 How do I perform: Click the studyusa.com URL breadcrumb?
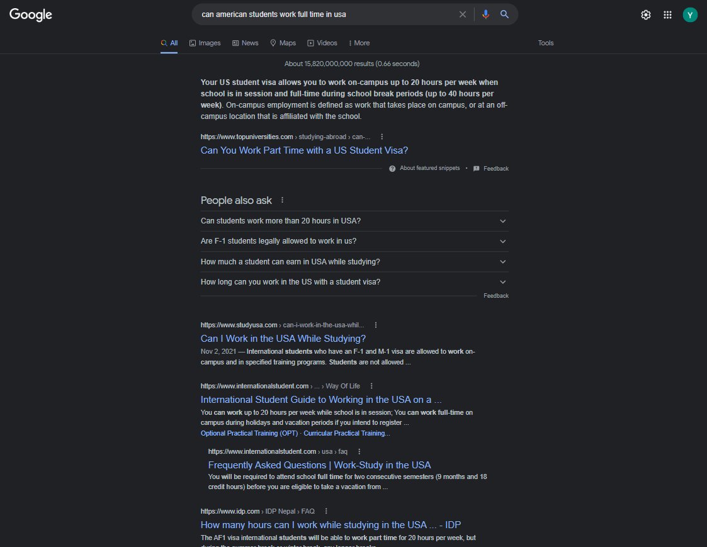point(282,325)
